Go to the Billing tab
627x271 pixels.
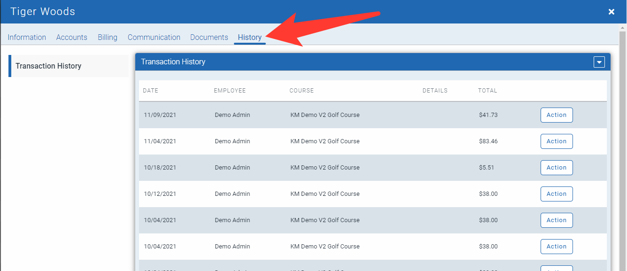pyautogui.click(x=108, y=38)
